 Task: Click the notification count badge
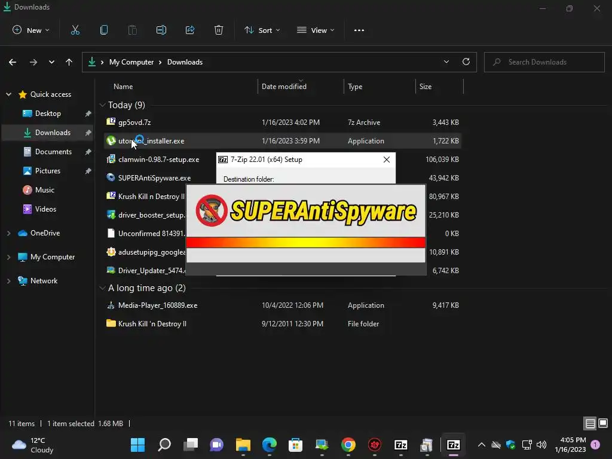tap(595, 444)
